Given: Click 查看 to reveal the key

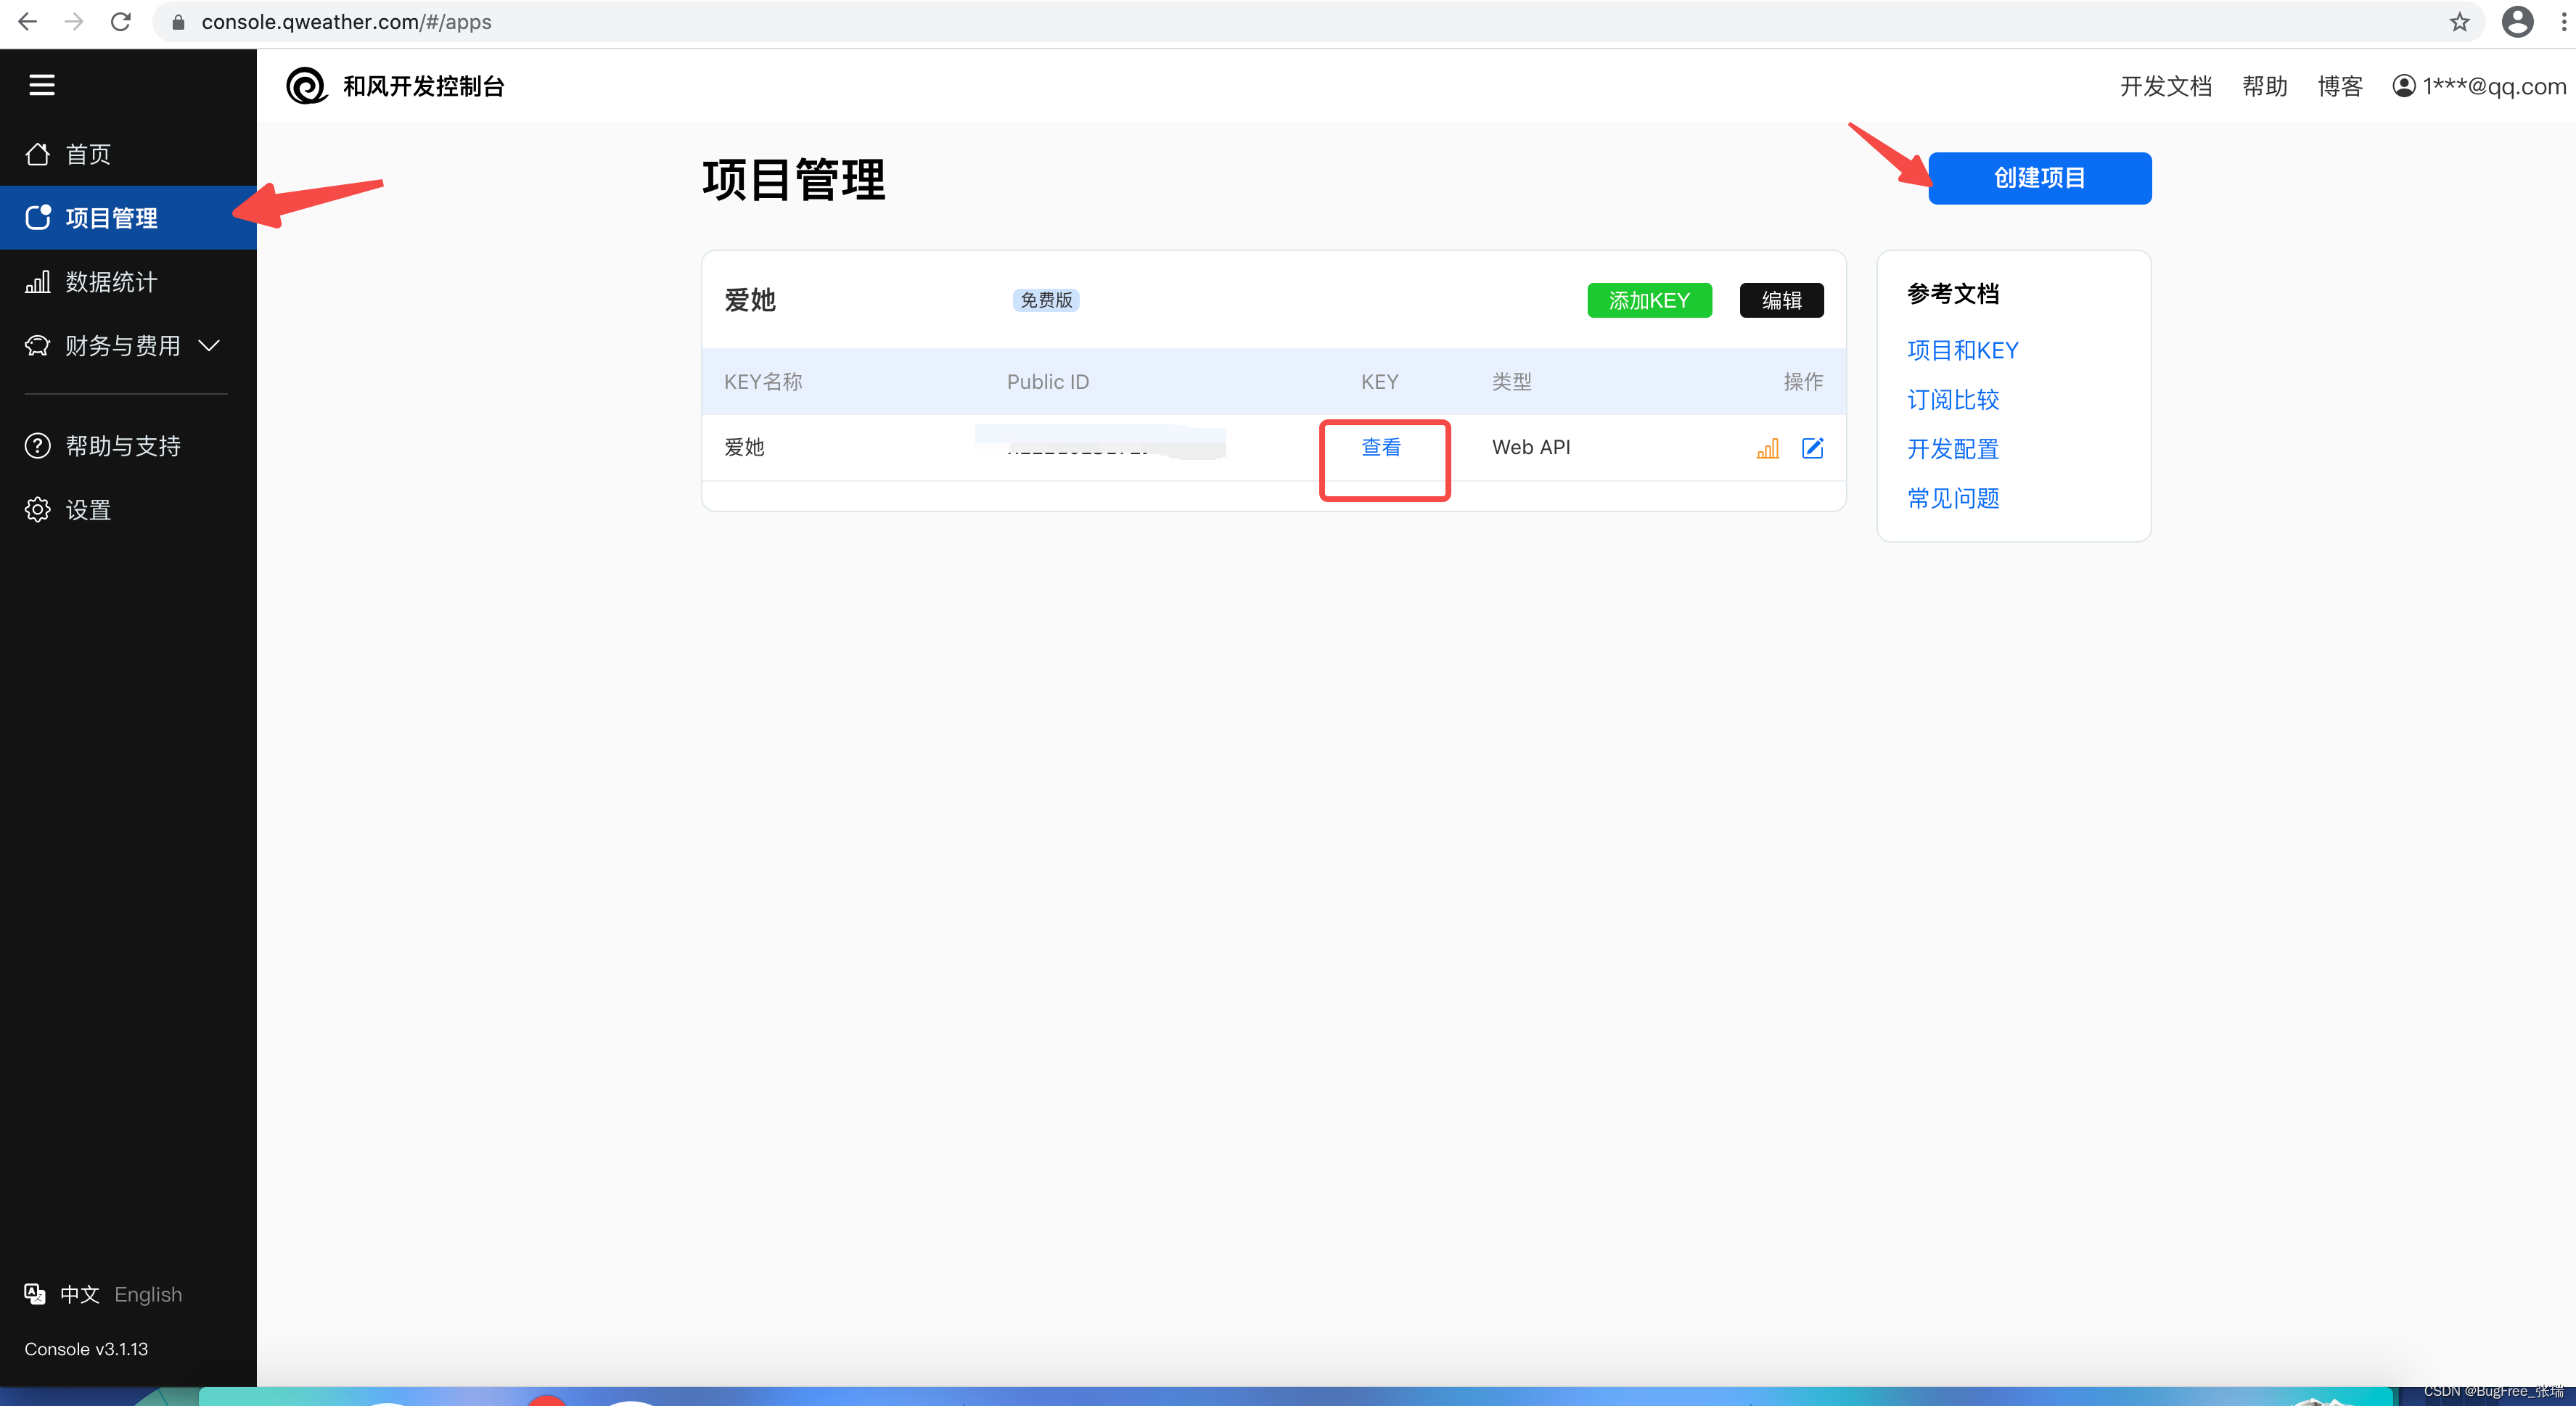Looking at the screenshot, I should [x=1381, y=448].
